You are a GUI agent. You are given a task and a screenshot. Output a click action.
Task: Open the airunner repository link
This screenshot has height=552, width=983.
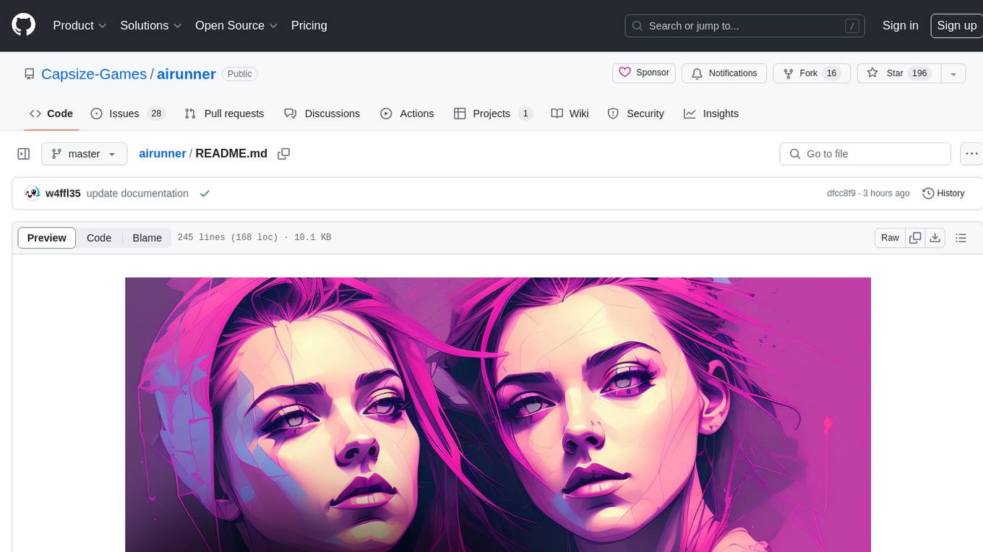point(186,74)
